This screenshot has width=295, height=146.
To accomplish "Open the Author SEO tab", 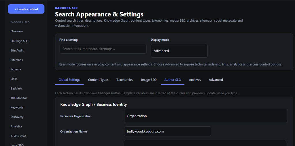I will pos(173,80).
